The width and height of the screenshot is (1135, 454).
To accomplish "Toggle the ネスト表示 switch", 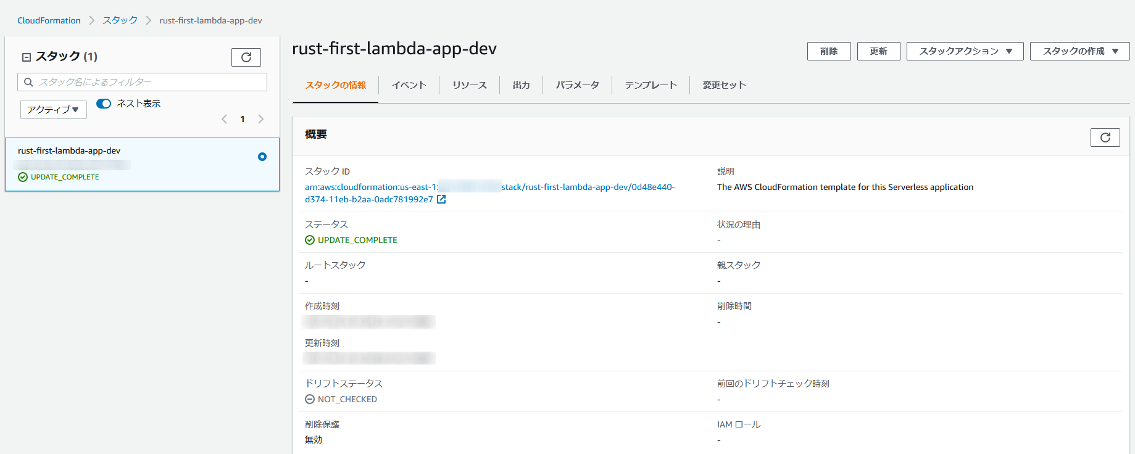I will pos(104,104).
